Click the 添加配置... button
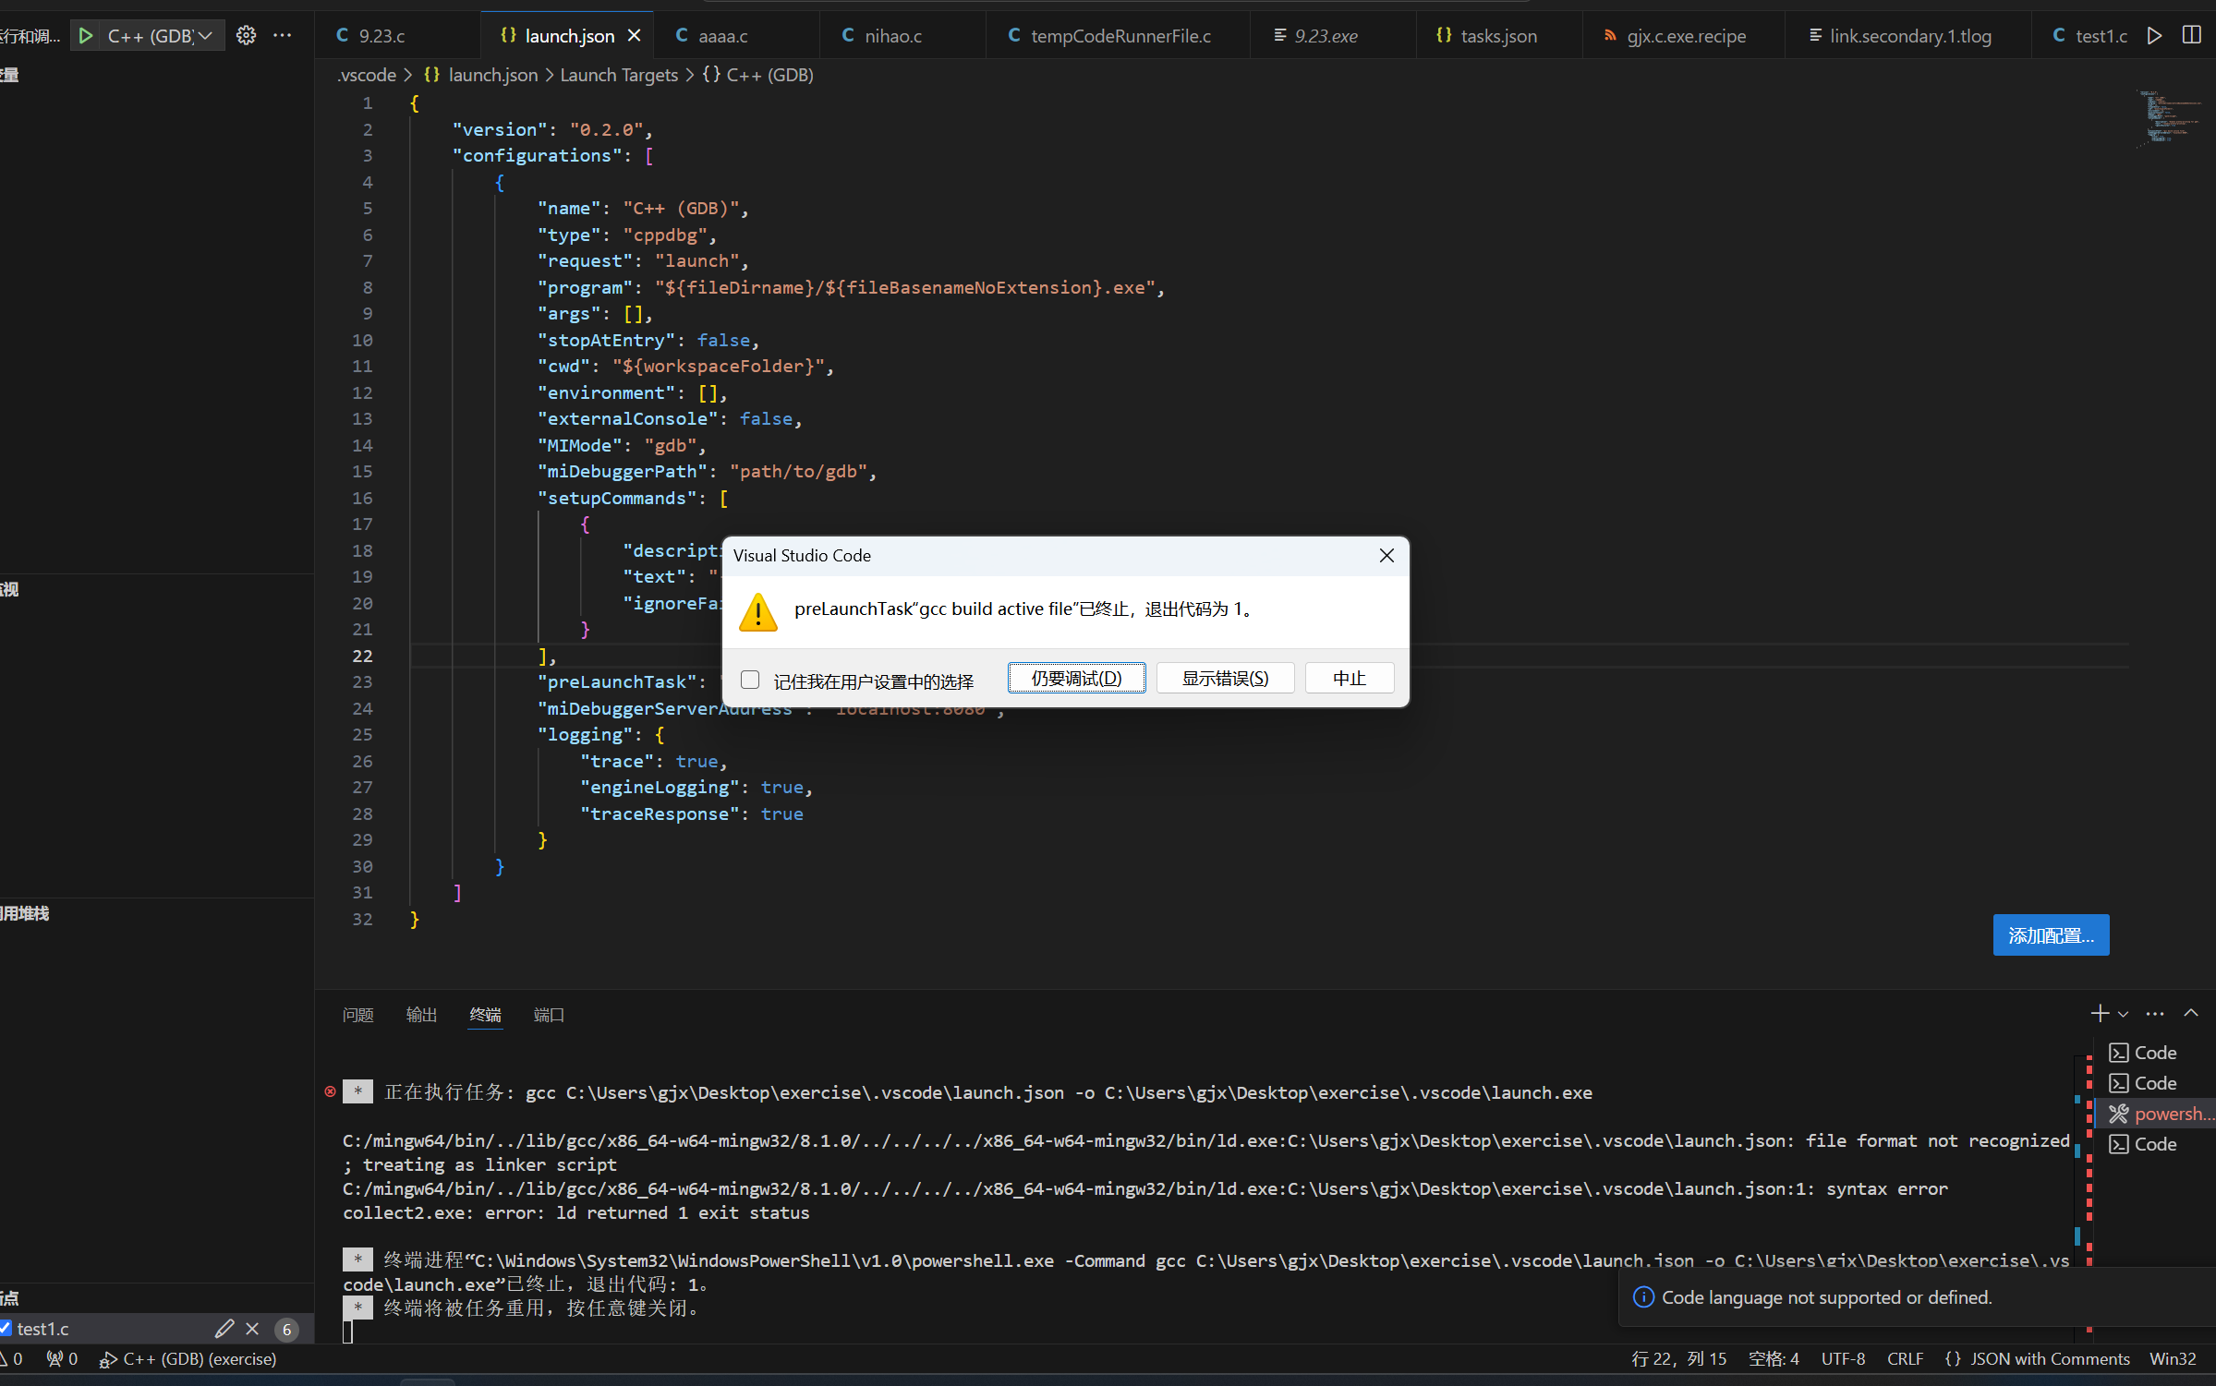Screen dimensions: 2216x1386 pyautogui.click(x=2050, y=935)
